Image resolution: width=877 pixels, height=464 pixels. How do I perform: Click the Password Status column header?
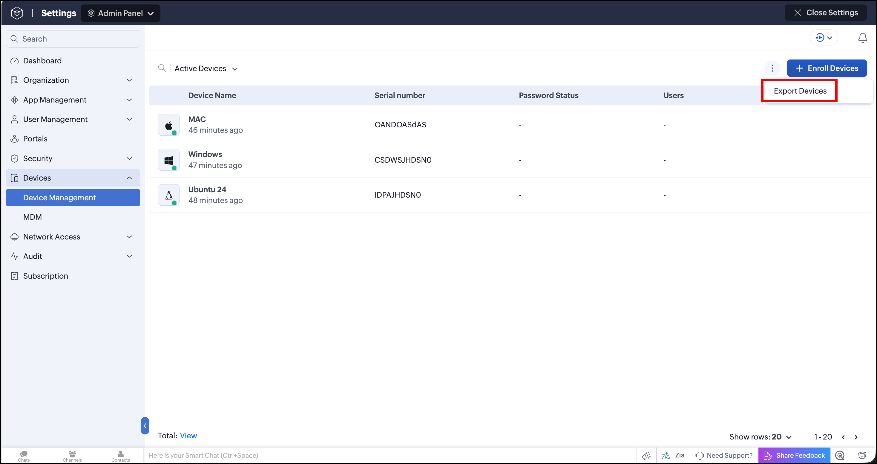click(x=548, y=95)
